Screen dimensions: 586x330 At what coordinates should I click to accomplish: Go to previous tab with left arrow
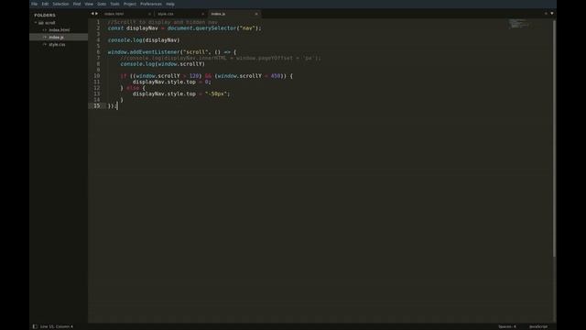point(92,14)
